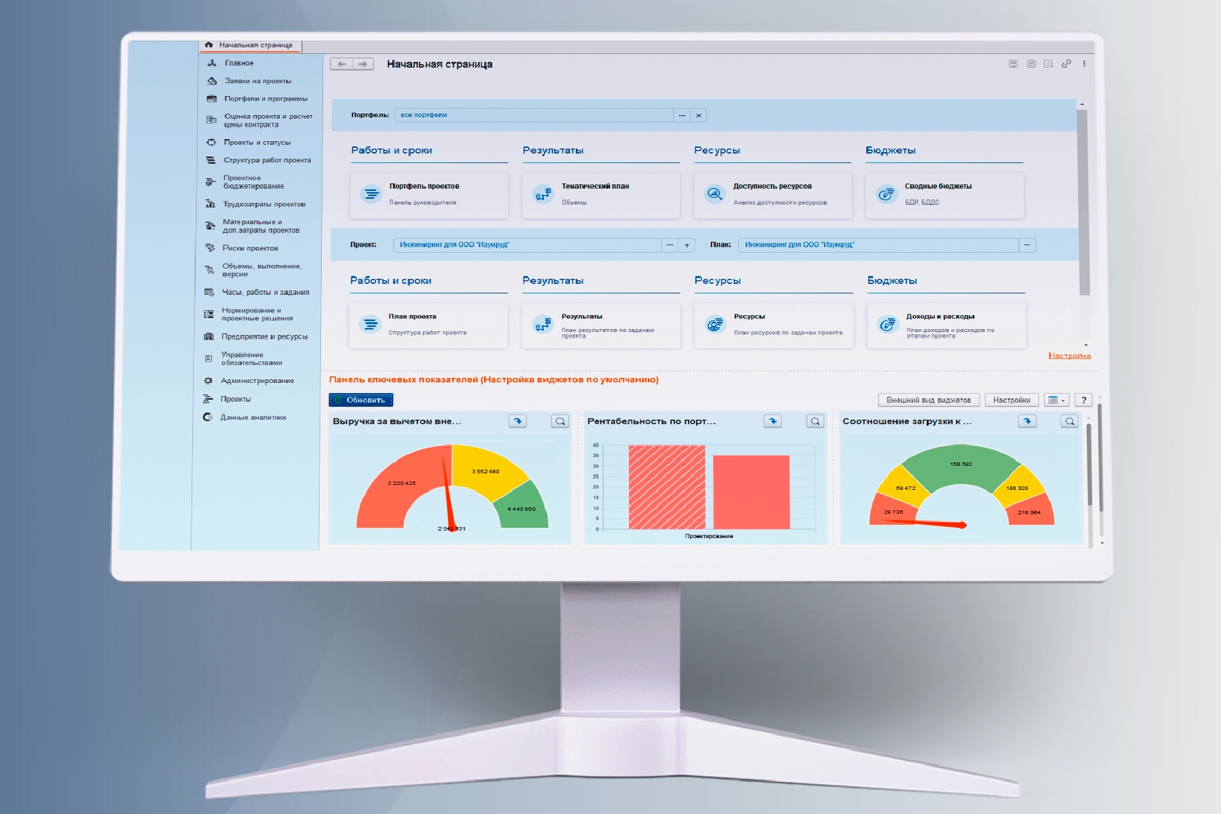Open the План field selection ellipsis button
Screen dimensions: 1221x814
point(1027,245)
